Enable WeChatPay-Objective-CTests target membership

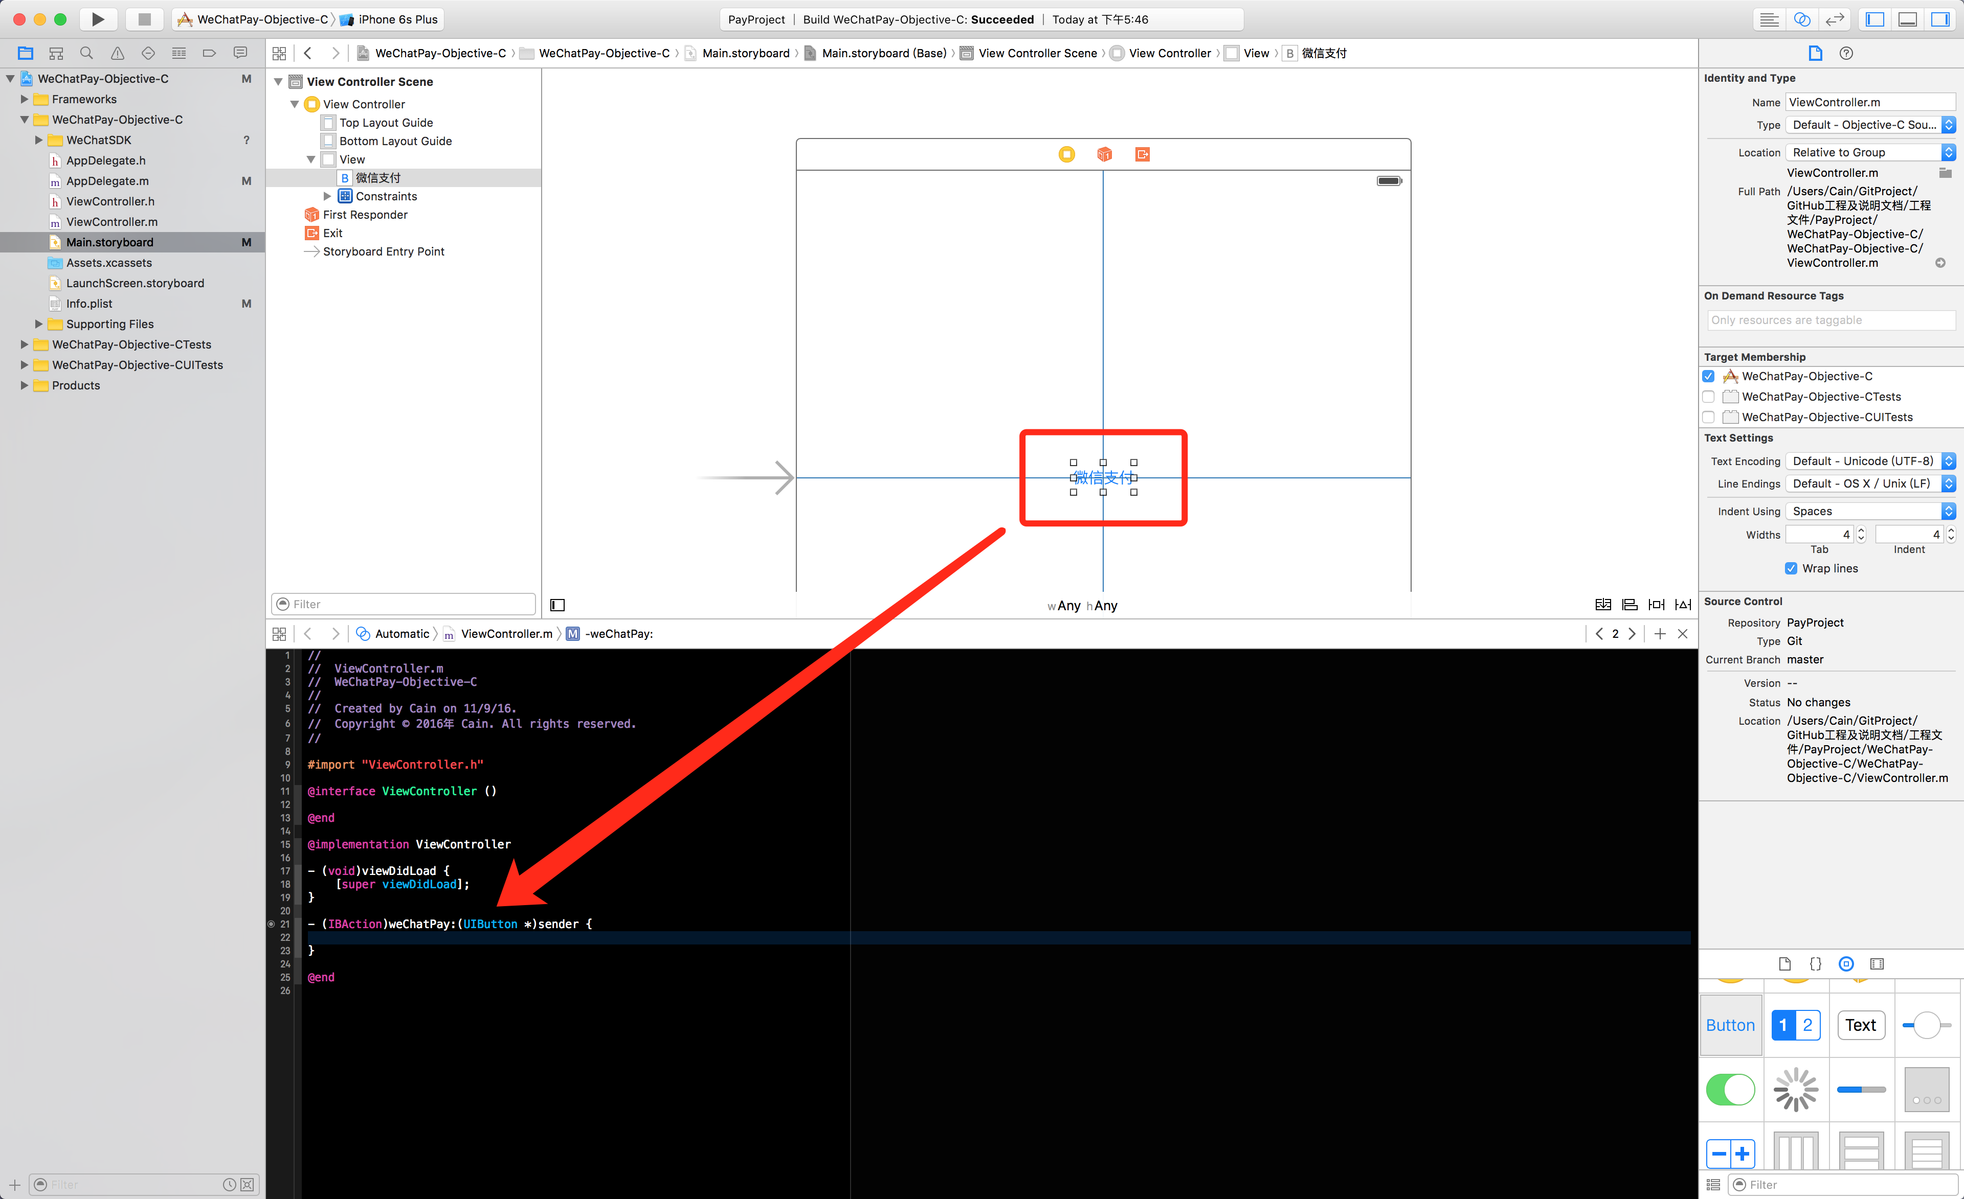coord(1708,397)
